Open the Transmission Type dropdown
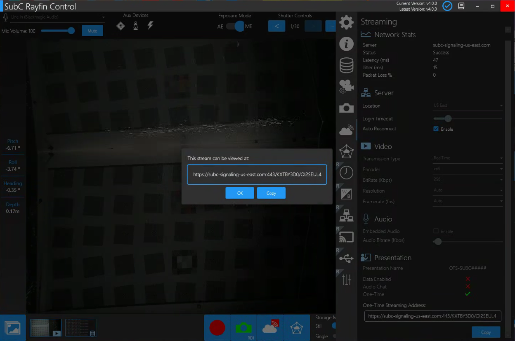This screenshot has height=341, width=515. pyautogui.click(x=468, y=158)
